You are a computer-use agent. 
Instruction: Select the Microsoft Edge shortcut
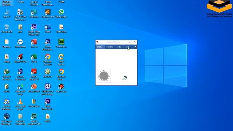point(20,90)
